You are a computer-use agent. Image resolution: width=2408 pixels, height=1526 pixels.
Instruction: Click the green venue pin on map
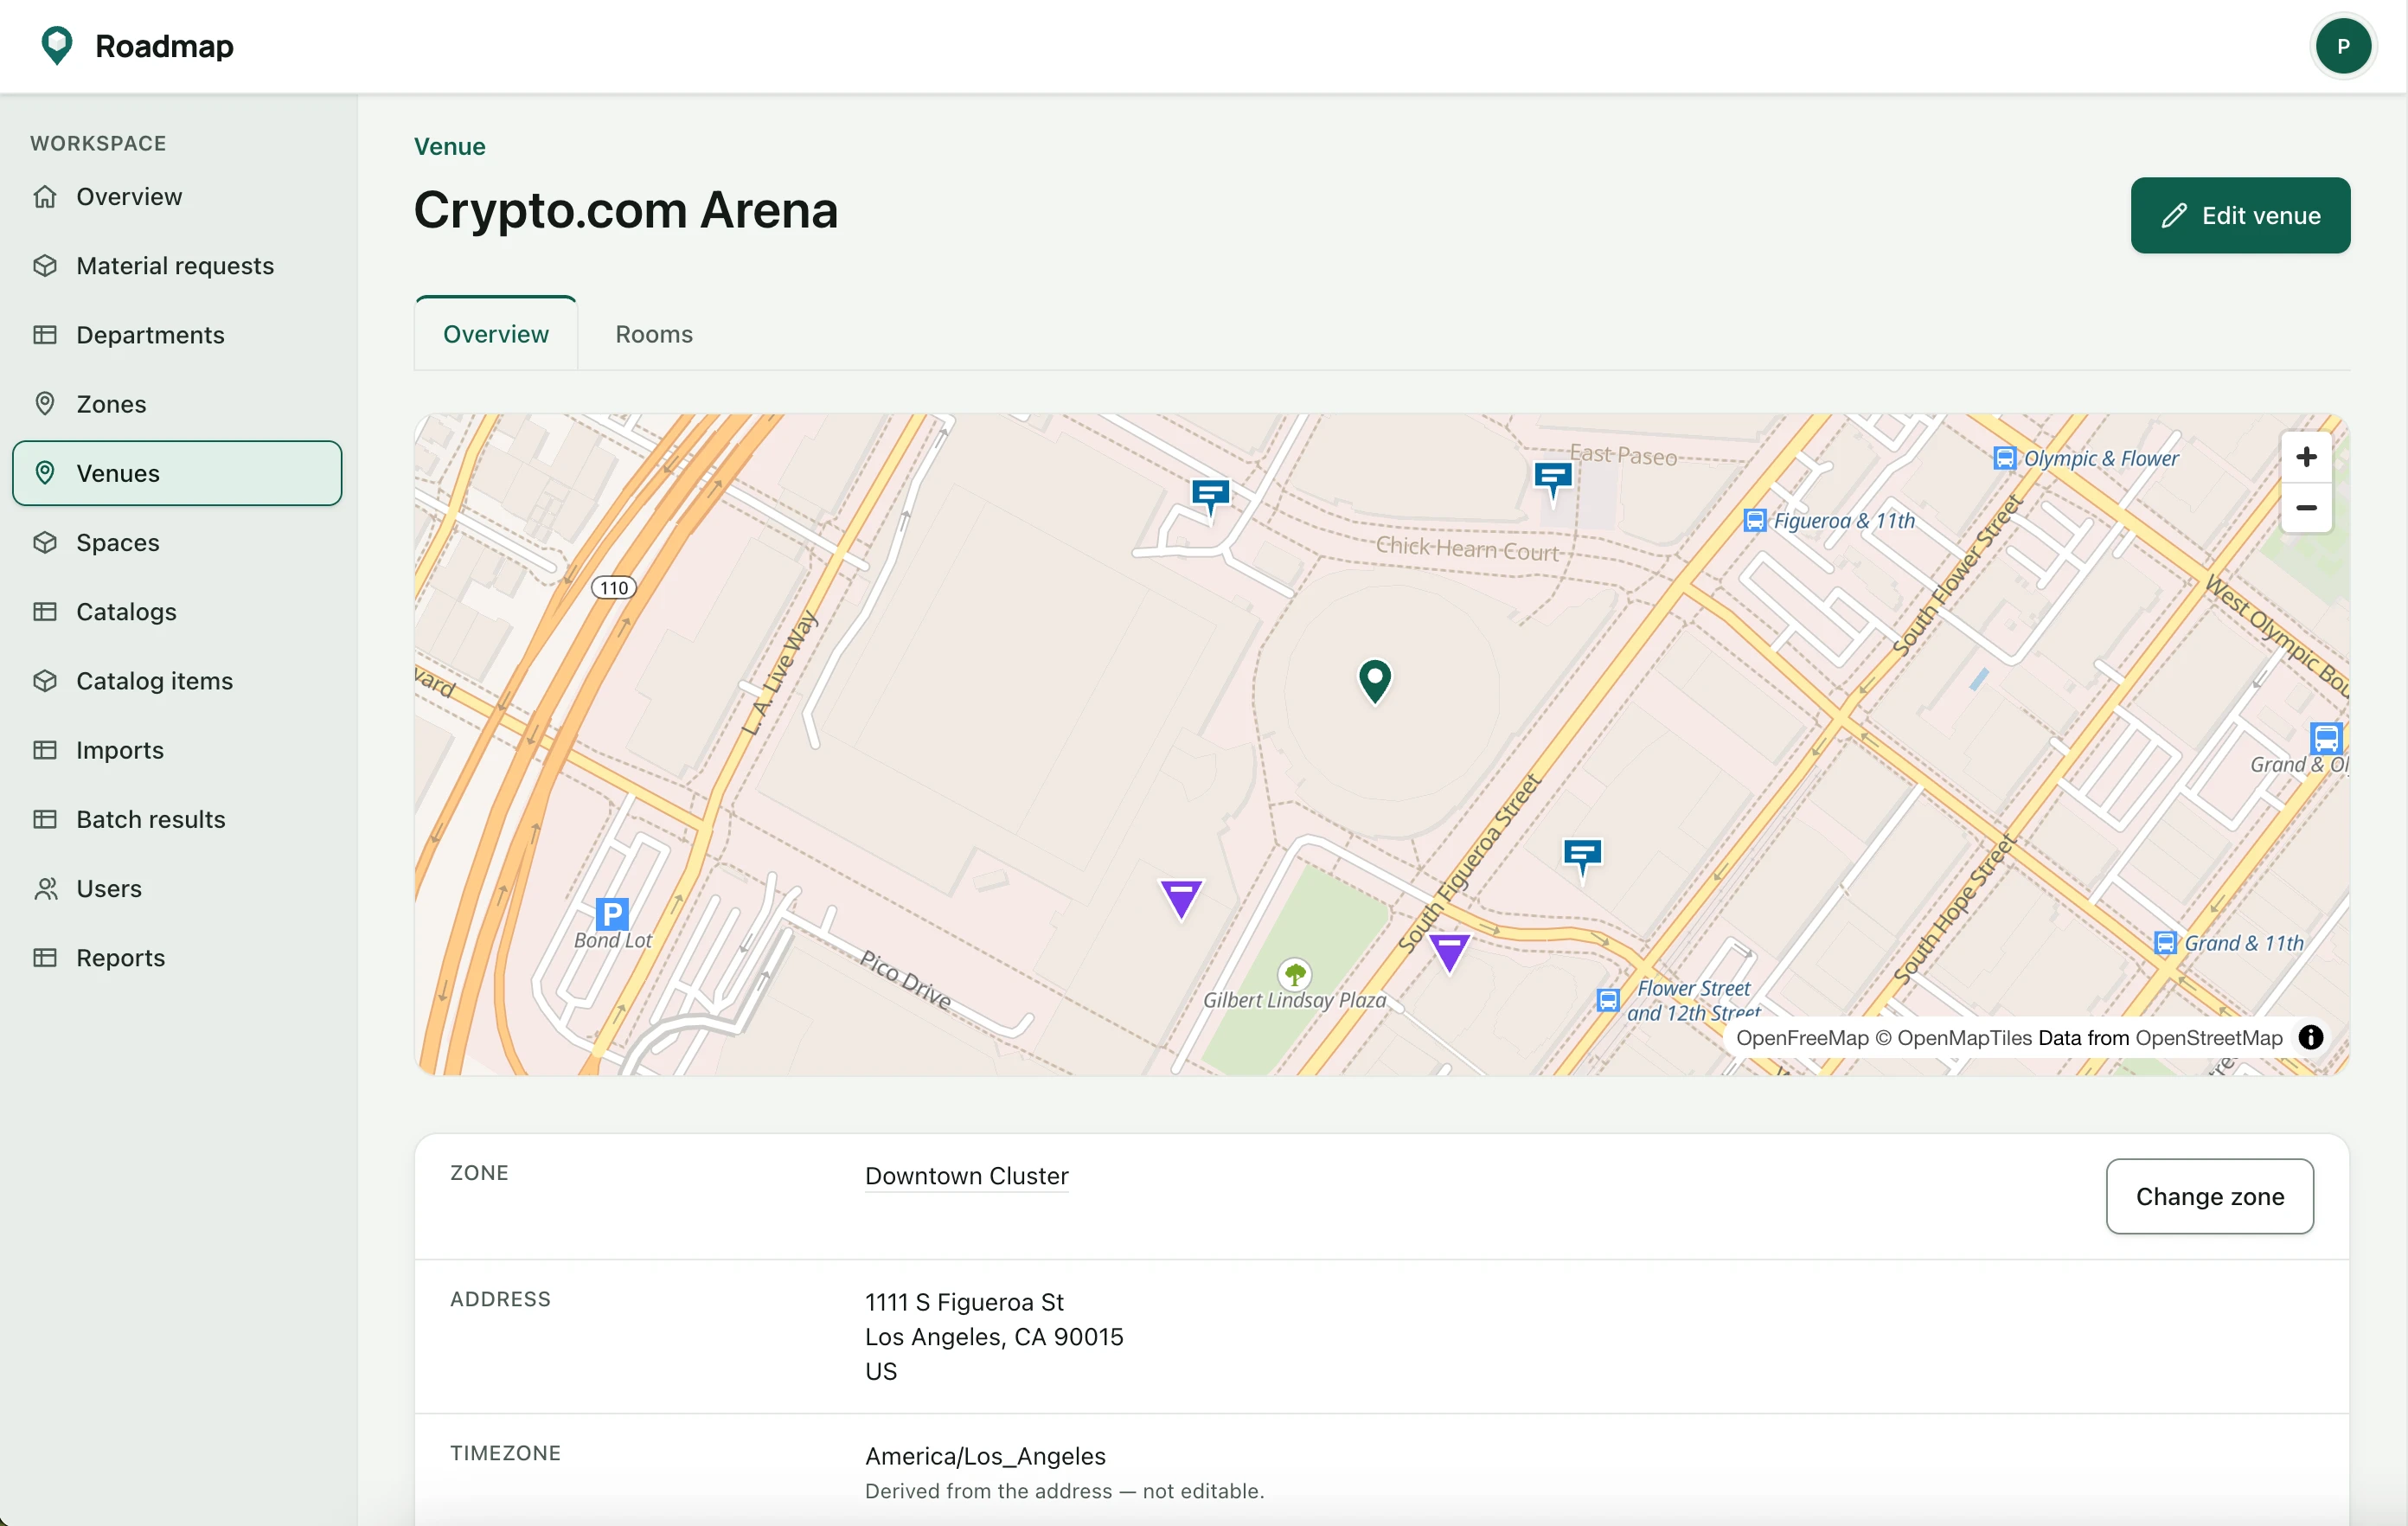click(x=1375, y=681)
